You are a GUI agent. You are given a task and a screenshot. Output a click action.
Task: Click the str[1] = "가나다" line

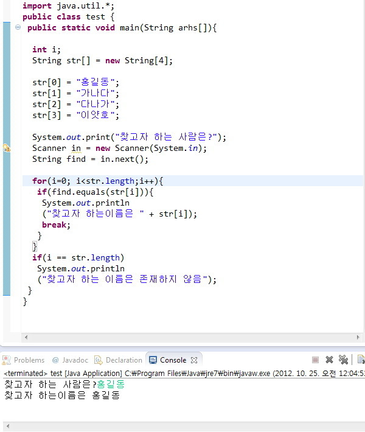[76, 94]
